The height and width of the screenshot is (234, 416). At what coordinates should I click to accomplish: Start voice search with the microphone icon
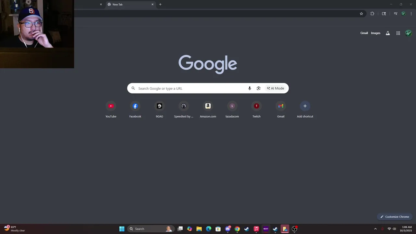[x=250, y=88]
